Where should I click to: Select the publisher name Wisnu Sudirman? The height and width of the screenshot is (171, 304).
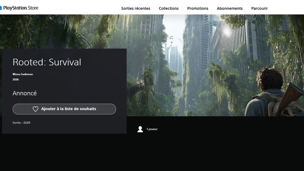click(23, 74)
